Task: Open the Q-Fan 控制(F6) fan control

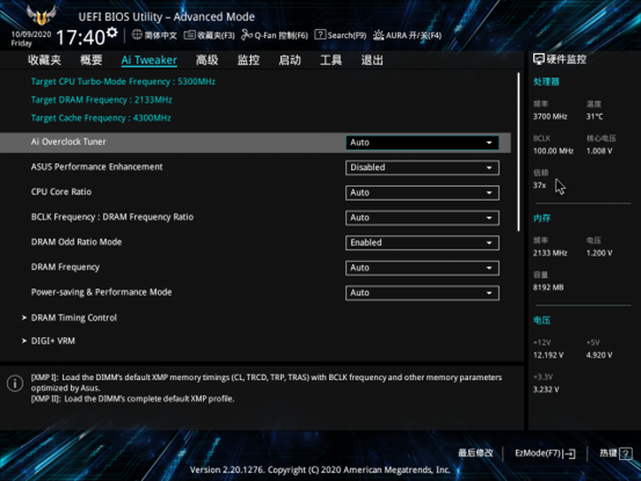Action: [275, 35]
